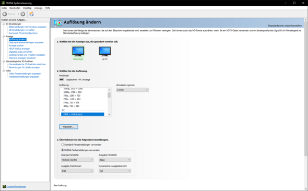Collapse the Anzeige tree node
The image size is (308, 191).
(x=4, y=37)
